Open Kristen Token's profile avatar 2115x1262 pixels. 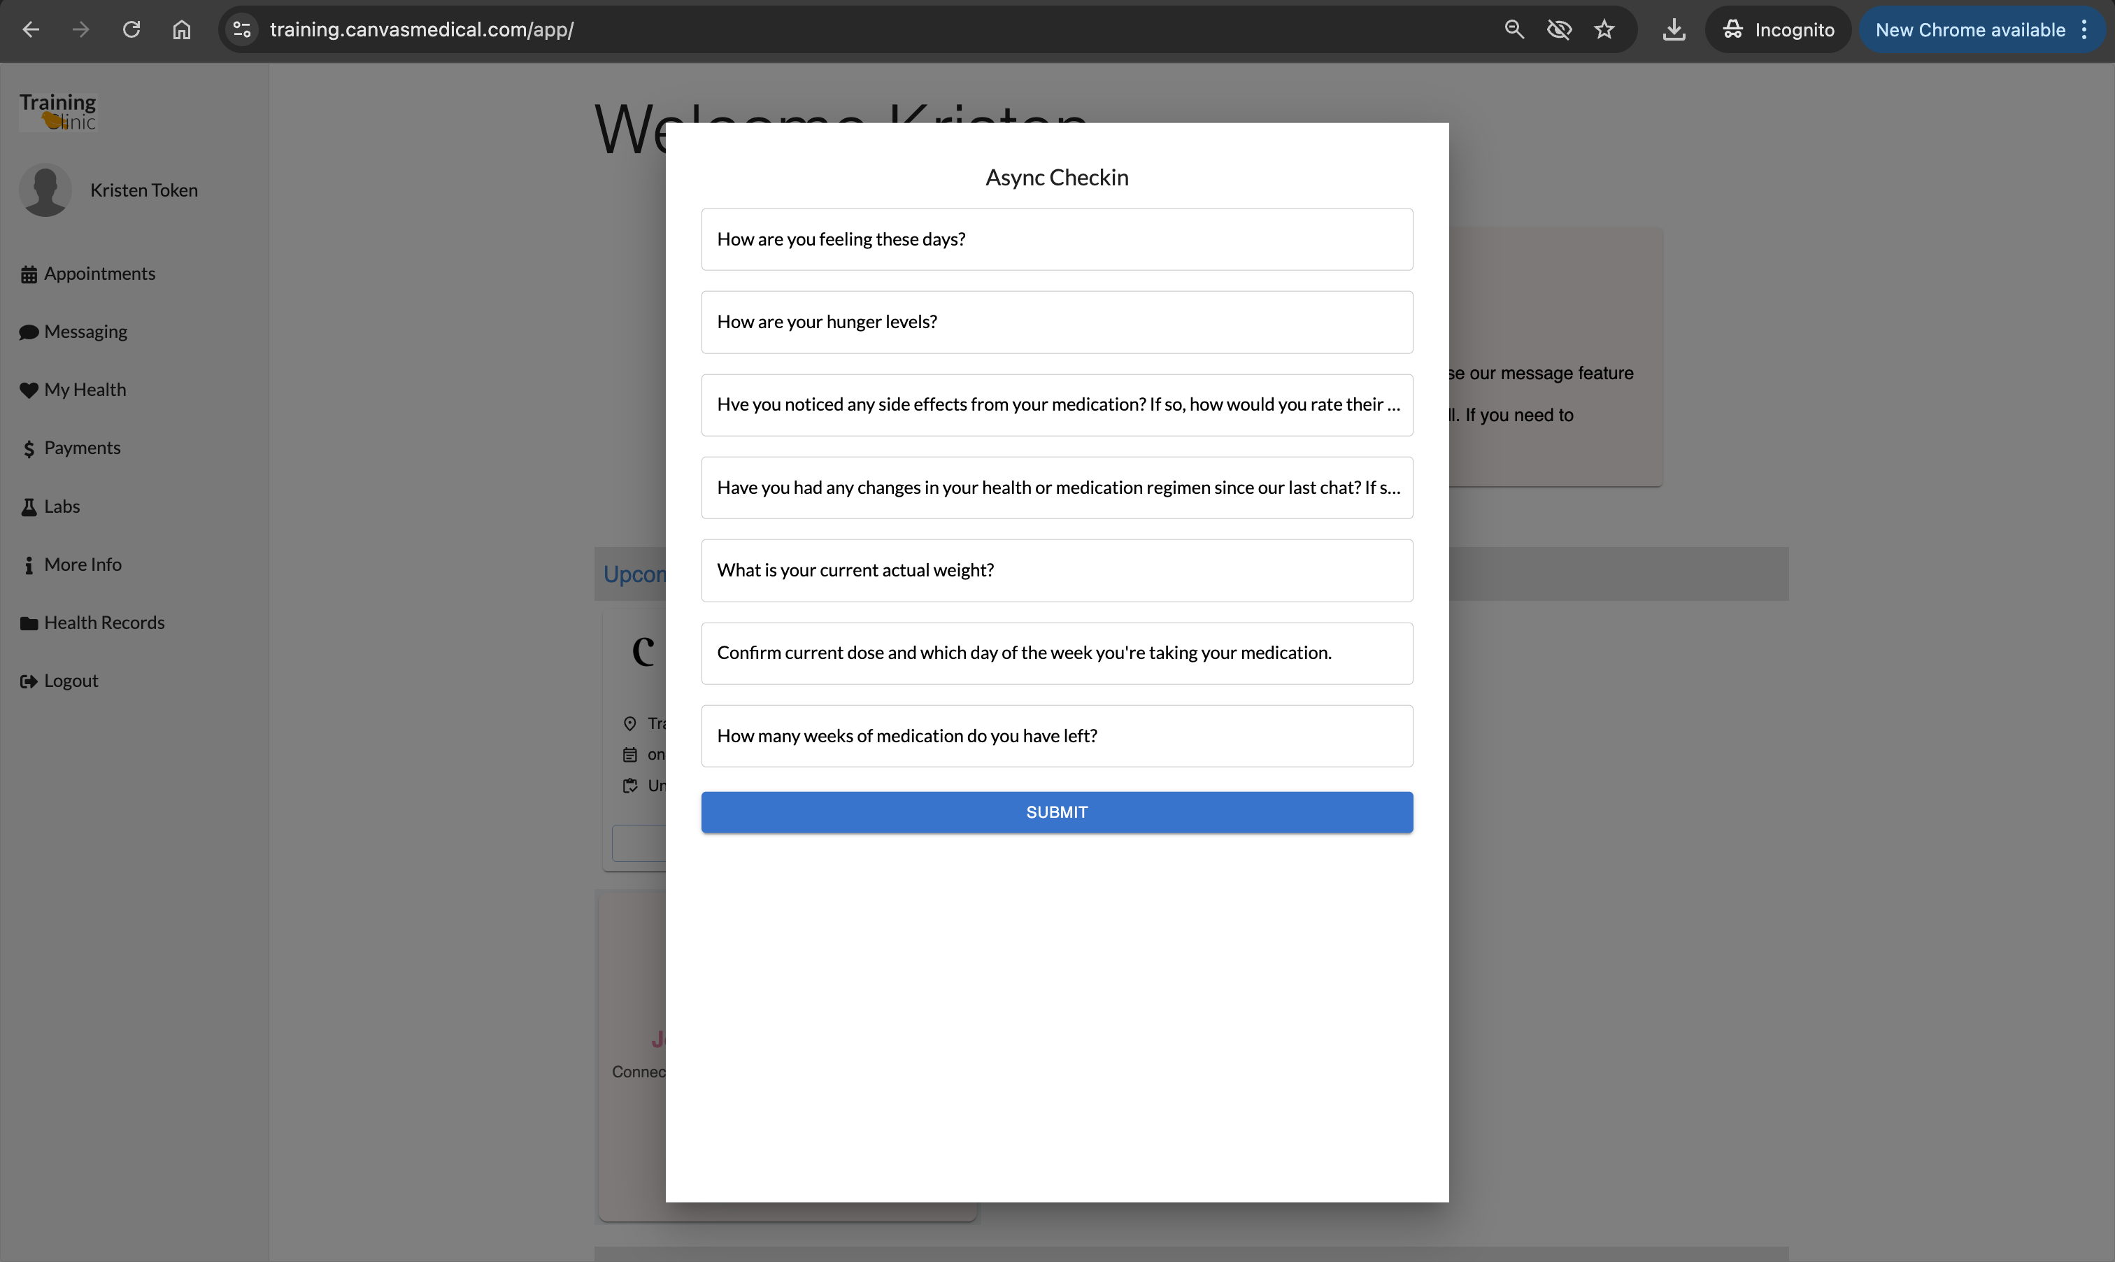point(45,190)
